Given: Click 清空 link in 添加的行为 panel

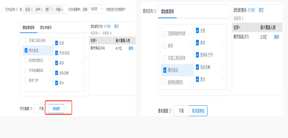Looking at the screenshot, I should tap(116, 26).
